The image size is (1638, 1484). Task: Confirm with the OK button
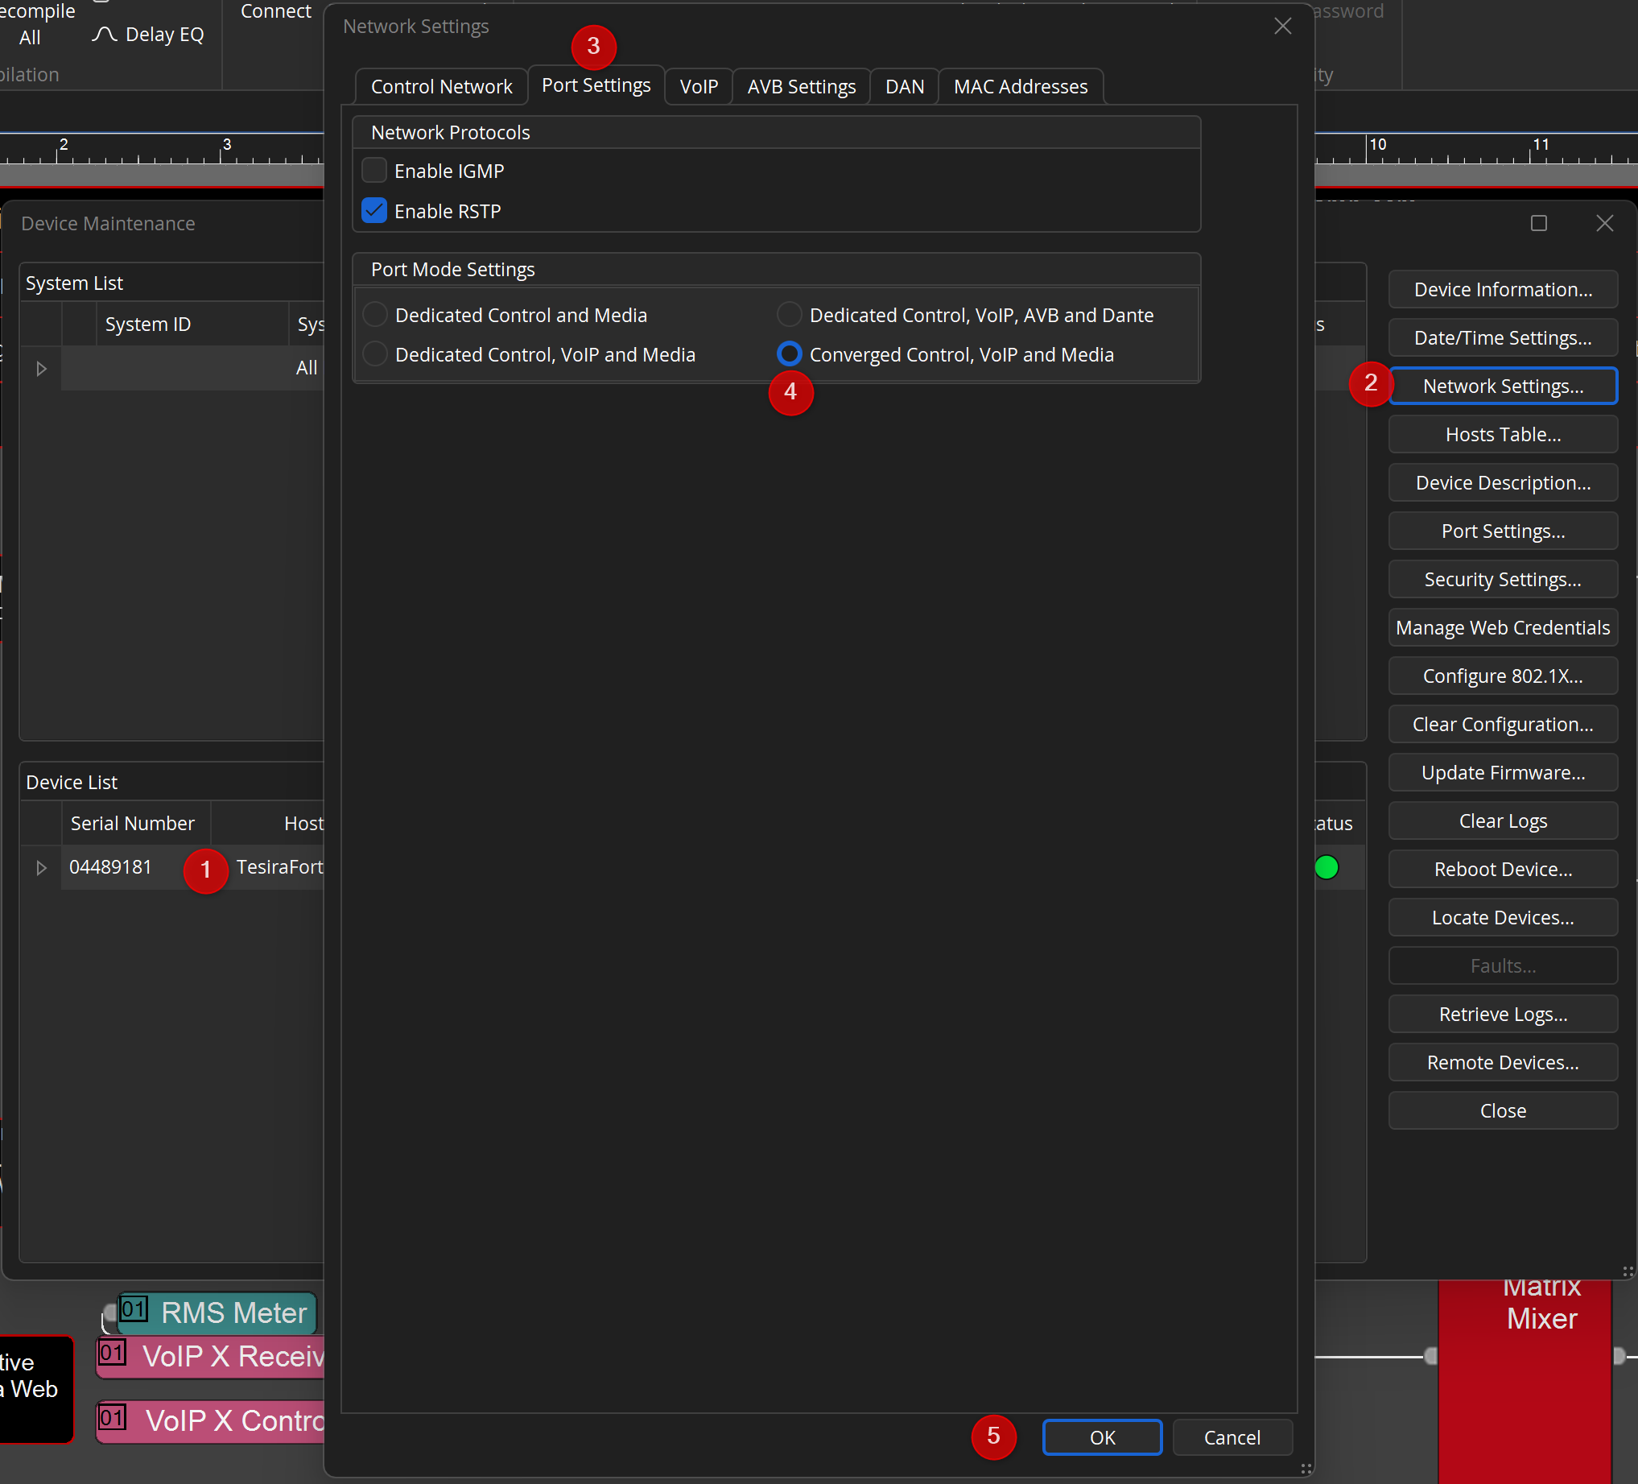tap(1102, 1437)
